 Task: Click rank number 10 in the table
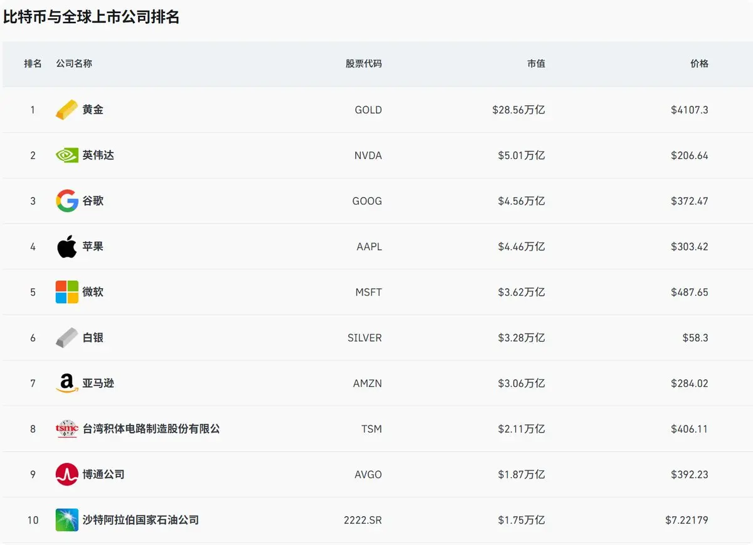click(x=33, y=520)
